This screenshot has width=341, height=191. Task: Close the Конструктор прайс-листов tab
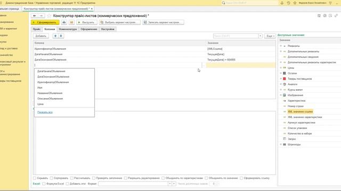(92, 8)
